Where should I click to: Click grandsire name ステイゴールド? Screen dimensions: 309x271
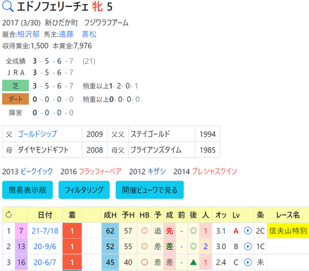point(150,134)
